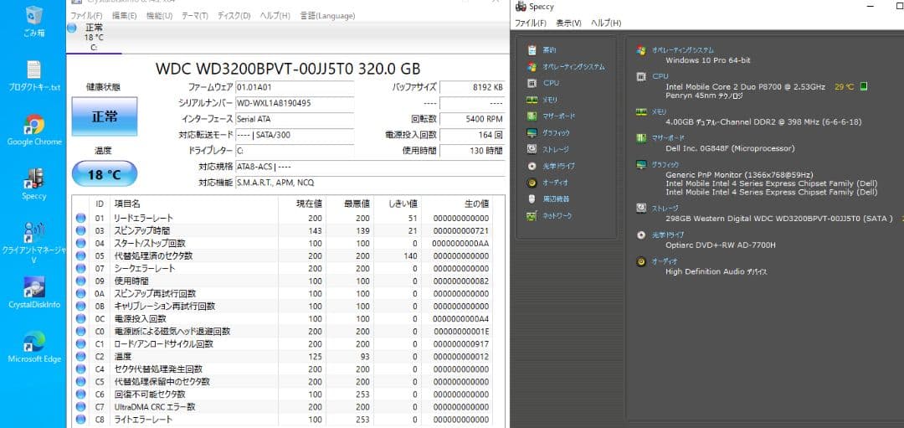Click the 電源投入回数 field showing 164 回
The height and width of the screenshot is (428, 904).
click(x=472, y=135)
